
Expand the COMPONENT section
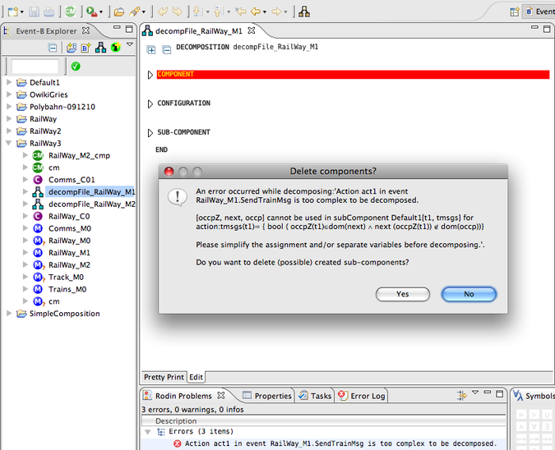[150, 75]
